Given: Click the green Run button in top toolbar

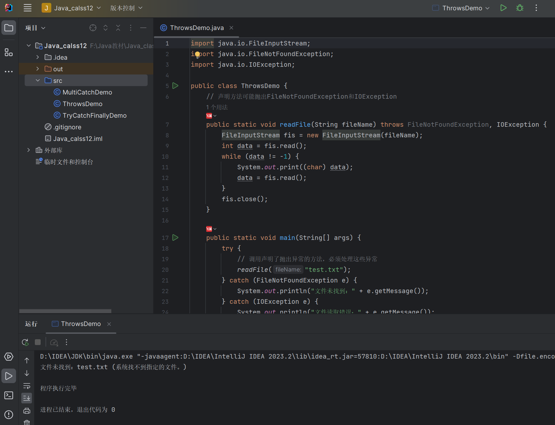Looking at the screenshot, I should click(503, 8).
